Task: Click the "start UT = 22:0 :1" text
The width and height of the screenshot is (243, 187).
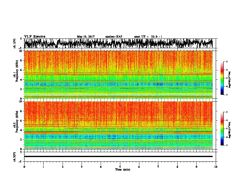Action: (x=148, y=37)
